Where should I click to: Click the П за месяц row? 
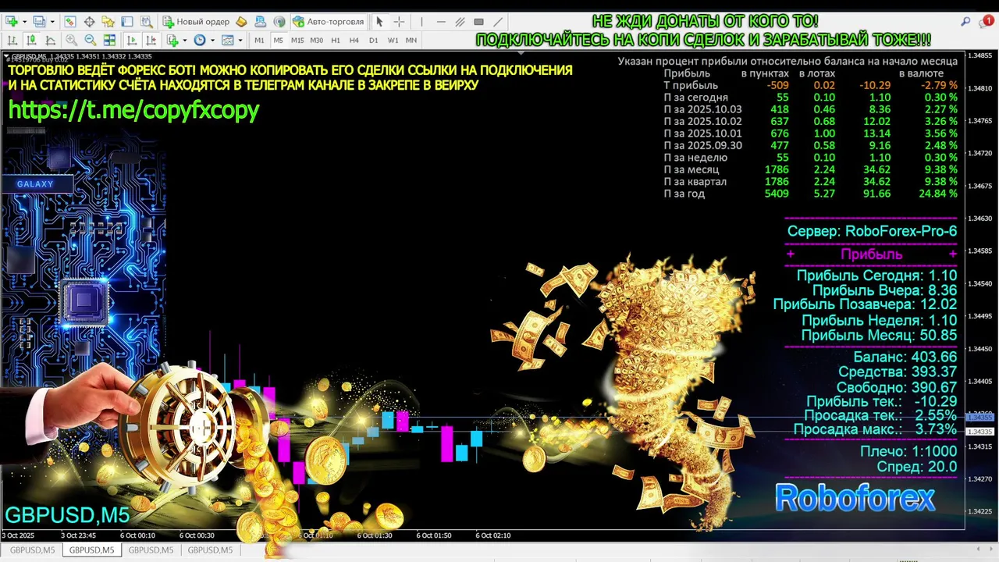coord(810,169)
